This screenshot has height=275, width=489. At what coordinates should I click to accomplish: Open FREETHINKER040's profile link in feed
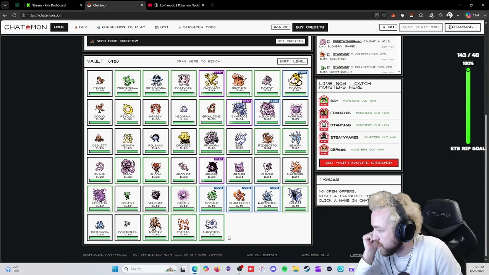point(347,41)
